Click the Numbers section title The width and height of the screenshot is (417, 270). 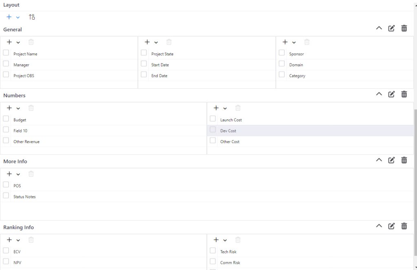[x=14, y=95]
